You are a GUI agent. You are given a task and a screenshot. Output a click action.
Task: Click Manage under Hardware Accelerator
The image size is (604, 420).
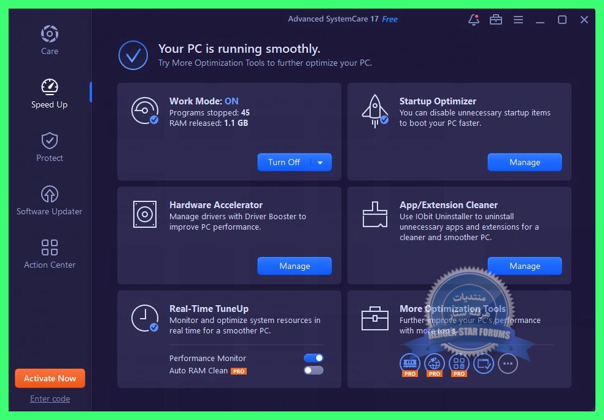(x=294, y=266)
